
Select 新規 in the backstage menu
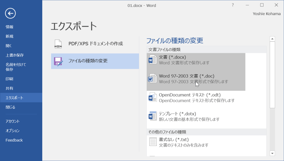coord(21,36)
